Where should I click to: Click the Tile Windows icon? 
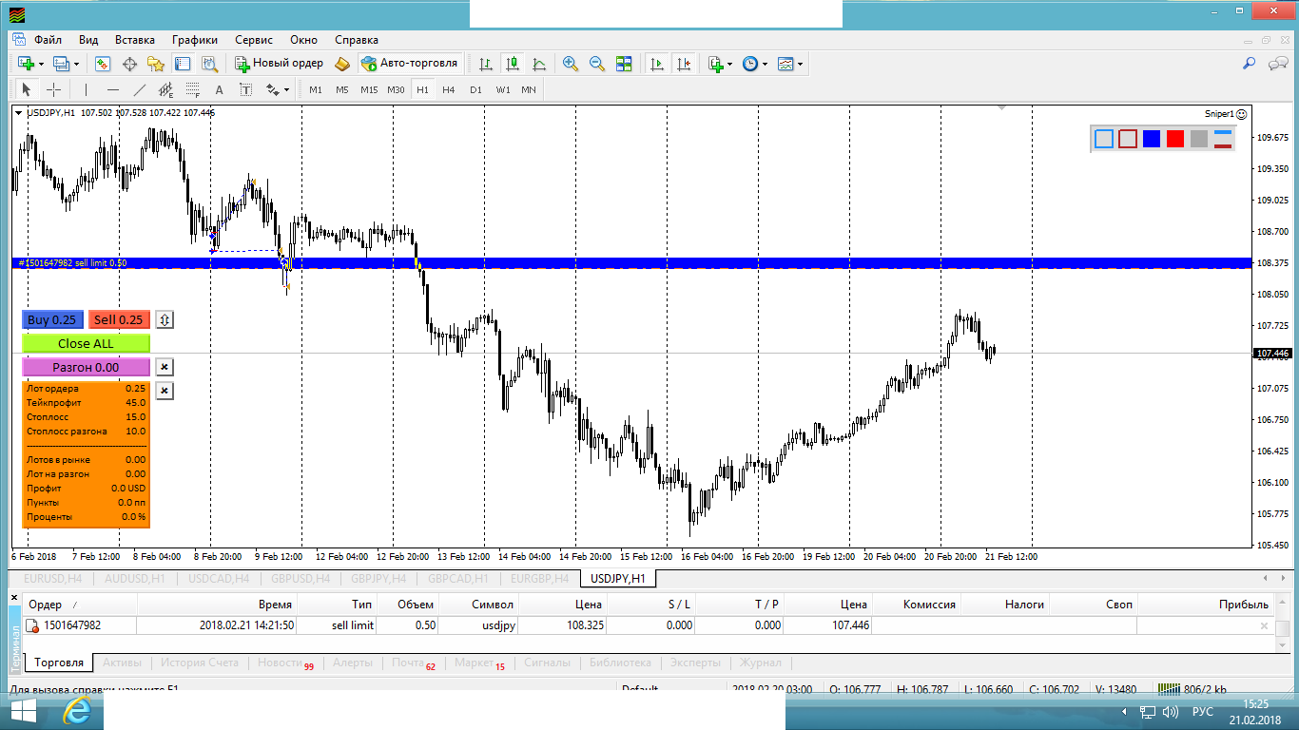[x=624, y=64]
